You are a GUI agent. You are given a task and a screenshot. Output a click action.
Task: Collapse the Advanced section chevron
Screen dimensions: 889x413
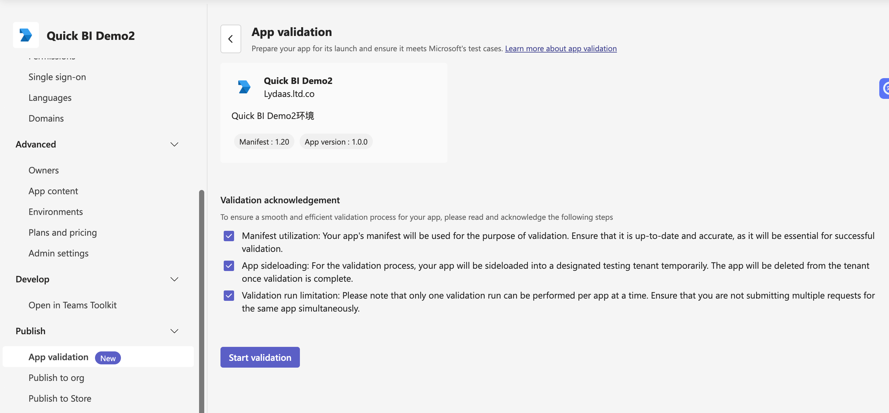[175, 144]
